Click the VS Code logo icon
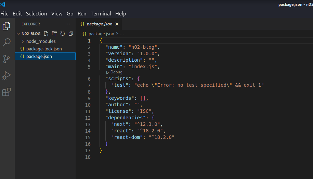This screenshot has width=313, height=179. click(x=3, y=4)
